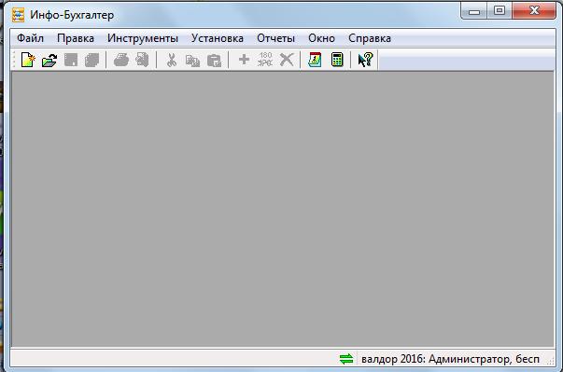
Task: Maximize the Инфо-Бухгалтер window
Action: 500,11
